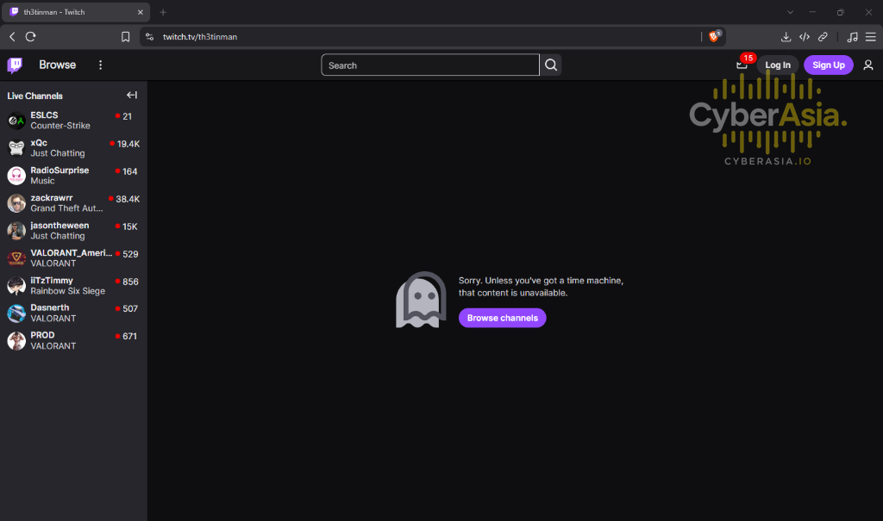Click the Sign Up button

[829, 65]
